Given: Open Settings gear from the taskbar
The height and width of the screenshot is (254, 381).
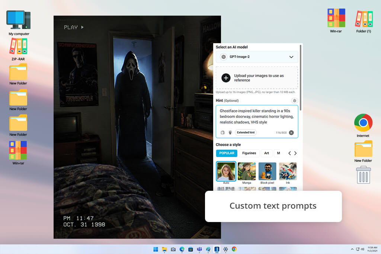Looking at the screenshot, I should 225,249.
